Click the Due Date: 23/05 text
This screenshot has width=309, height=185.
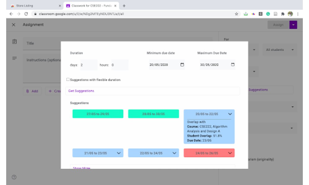199,141
